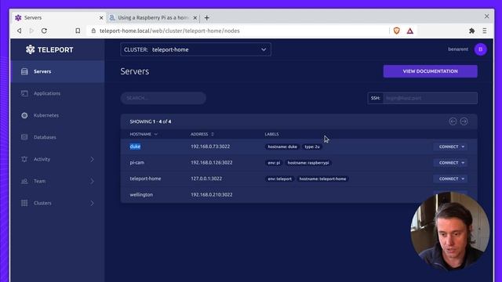Image resolution: width=502 pixels, height=282 pixels.
Task: Open Applications in the sidebar
Action: tap(57, 93)
